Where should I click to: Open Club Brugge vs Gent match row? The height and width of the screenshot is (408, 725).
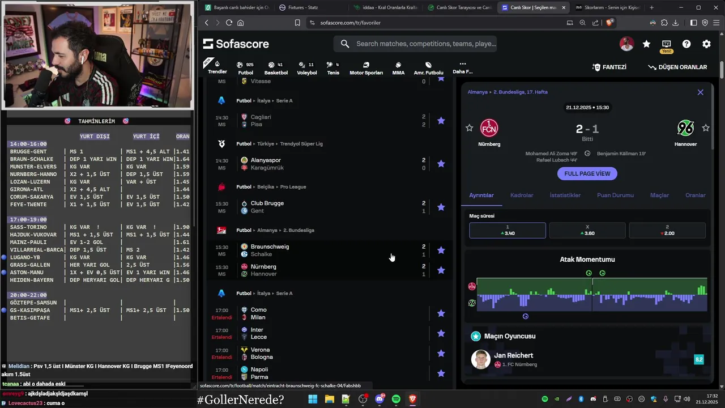(329, 207)
